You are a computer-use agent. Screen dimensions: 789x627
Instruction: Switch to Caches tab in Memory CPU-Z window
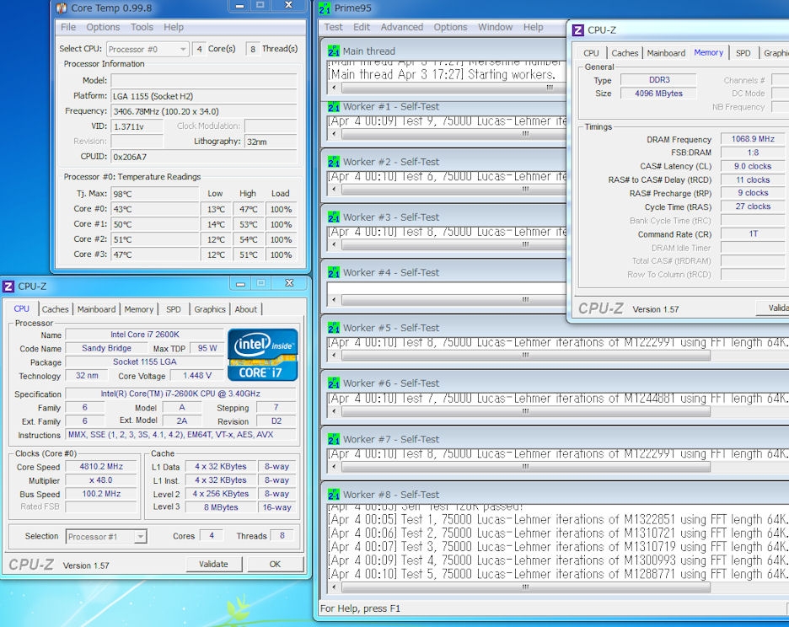(625, 53)
